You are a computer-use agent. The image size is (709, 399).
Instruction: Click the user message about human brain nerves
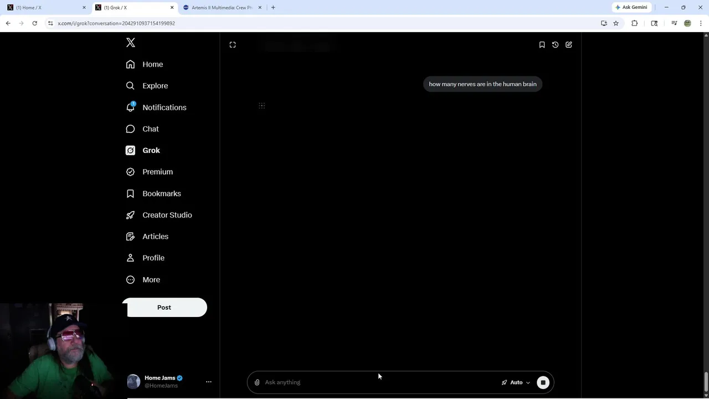tap(482, 84)
